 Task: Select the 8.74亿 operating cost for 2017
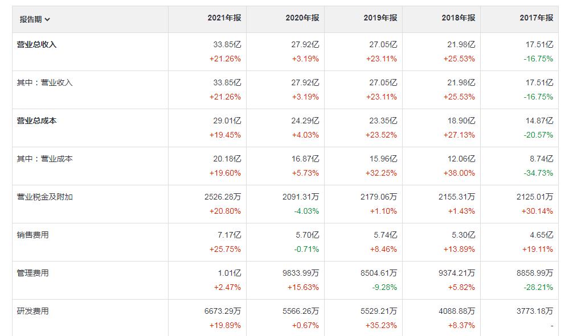click(541, 159)
